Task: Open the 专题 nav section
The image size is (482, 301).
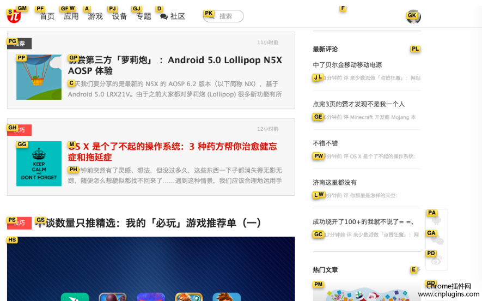Action: point(144,16)
